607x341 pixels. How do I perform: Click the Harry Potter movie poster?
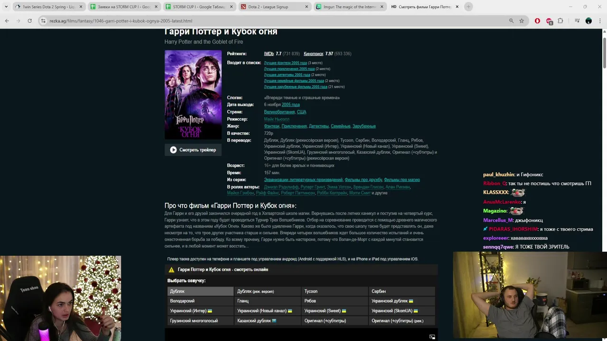[193, 95]
